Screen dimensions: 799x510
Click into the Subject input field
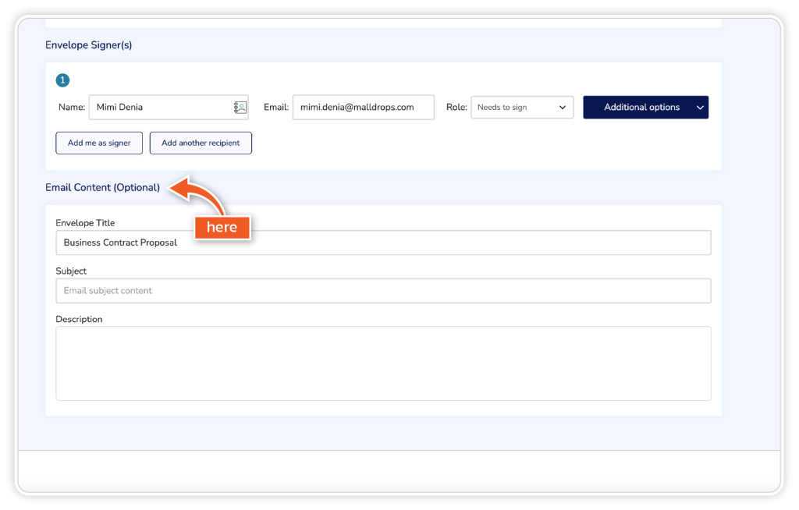383,291
